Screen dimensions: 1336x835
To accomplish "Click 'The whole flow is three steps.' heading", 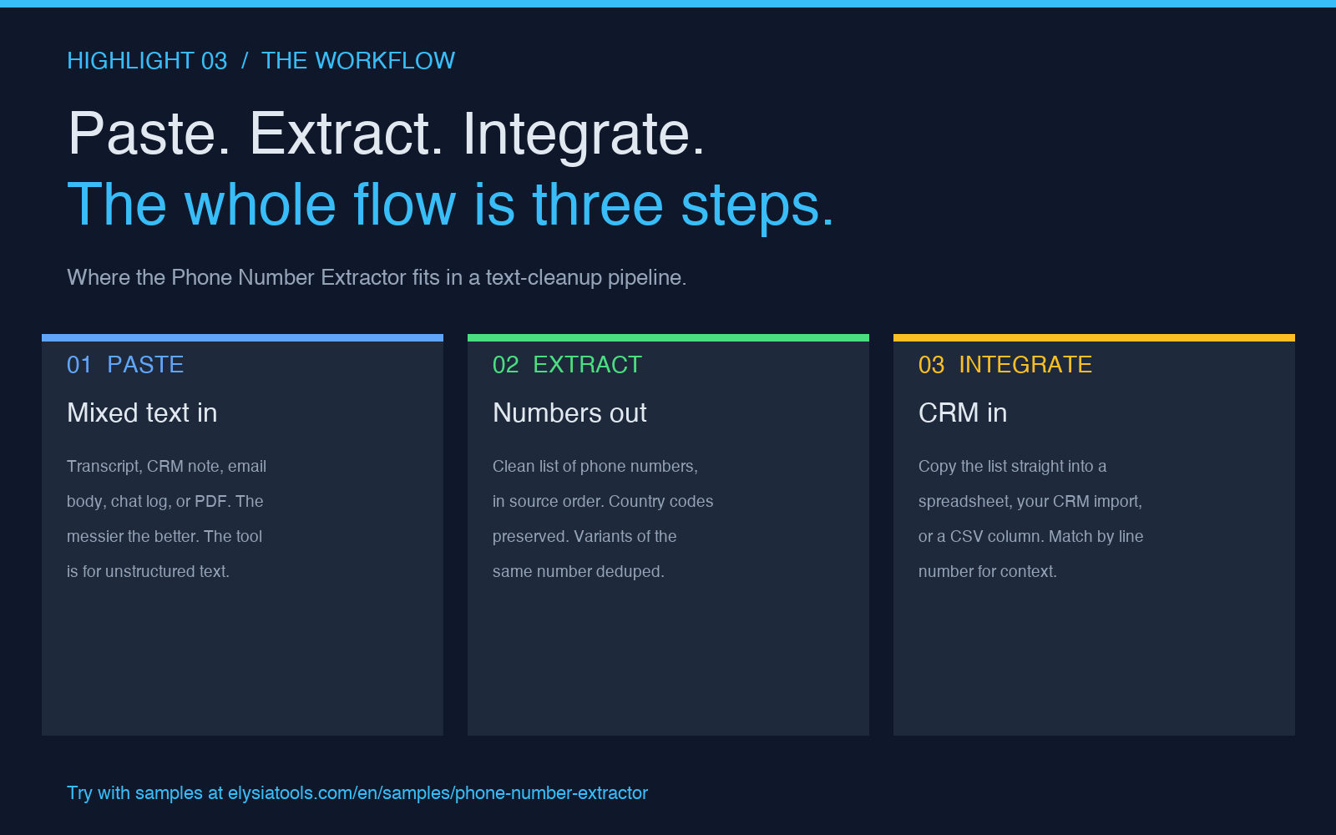I will point(451,205).
